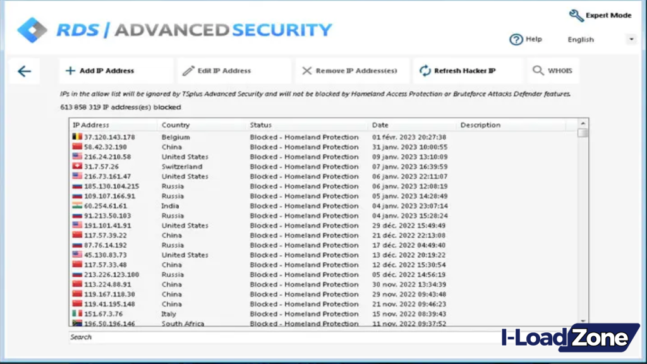Click inside the Search field
The width and height of the screenshot is (647, 364).
pos(190,337)
